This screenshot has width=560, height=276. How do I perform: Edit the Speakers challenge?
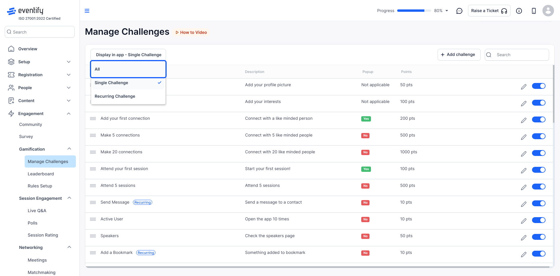pos(524,237)
